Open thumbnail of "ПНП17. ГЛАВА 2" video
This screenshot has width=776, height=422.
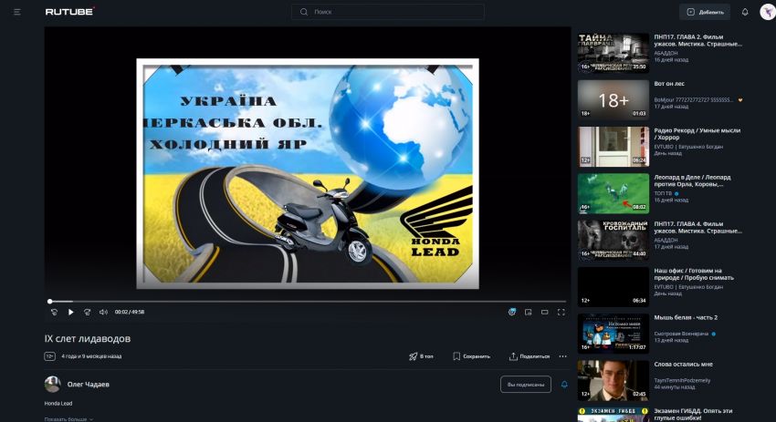tap(613, 52)
